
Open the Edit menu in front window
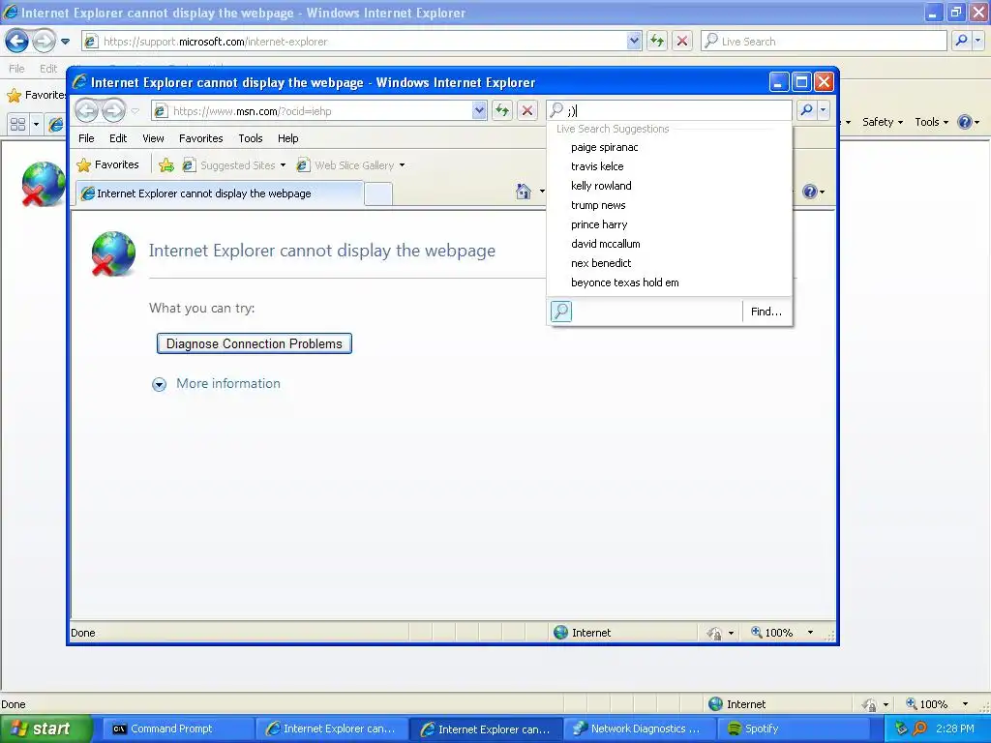point(118,138)
